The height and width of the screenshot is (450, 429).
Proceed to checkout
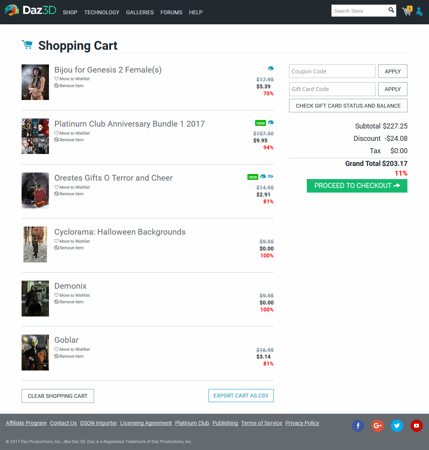pos(357,186)
